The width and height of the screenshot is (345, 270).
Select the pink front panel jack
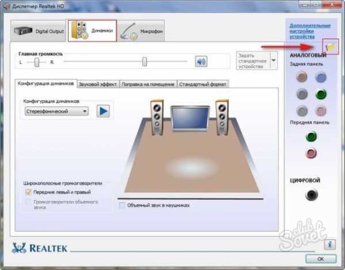pyautogui.click(x=311, y=153)
